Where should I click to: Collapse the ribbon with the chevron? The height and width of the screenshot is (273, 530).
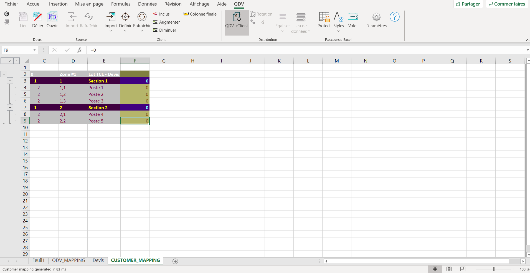[x=527, y=40]
